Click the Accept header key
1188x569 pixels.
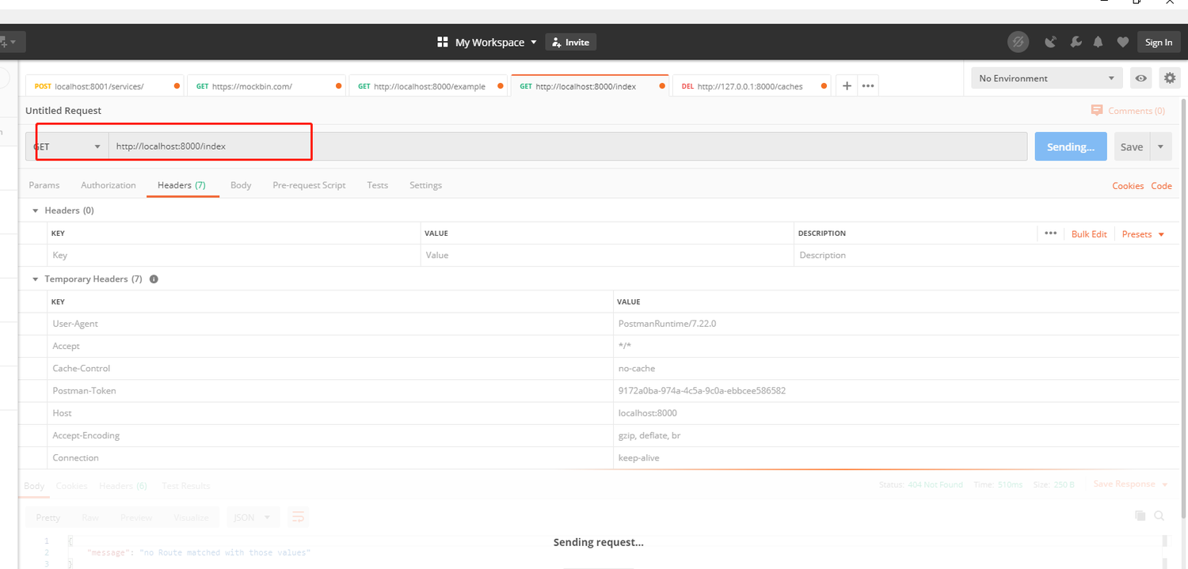point(66,346)
